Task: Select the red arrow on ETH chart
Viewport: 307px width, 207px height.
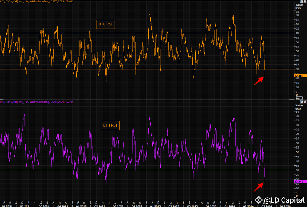Action: (258, 186)
